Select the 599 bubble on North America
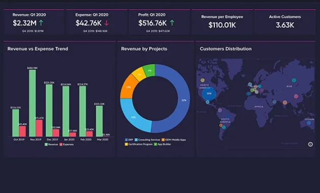This screenshot has width=320, height=193. [209, 93]
